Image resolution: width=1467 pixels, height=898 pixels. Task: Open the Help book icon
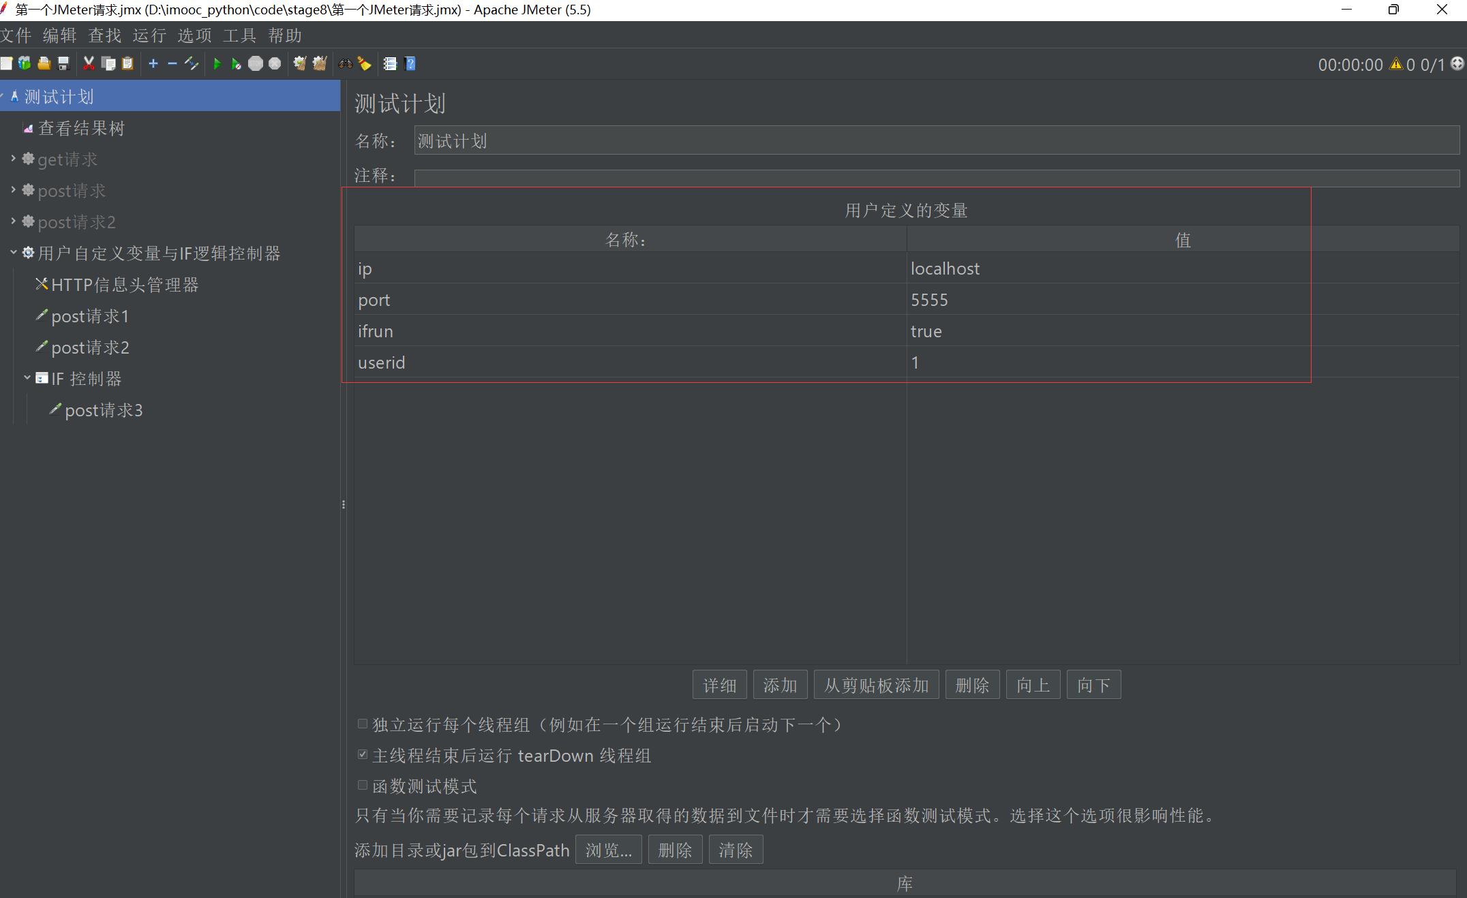click(x=410, y=64)
